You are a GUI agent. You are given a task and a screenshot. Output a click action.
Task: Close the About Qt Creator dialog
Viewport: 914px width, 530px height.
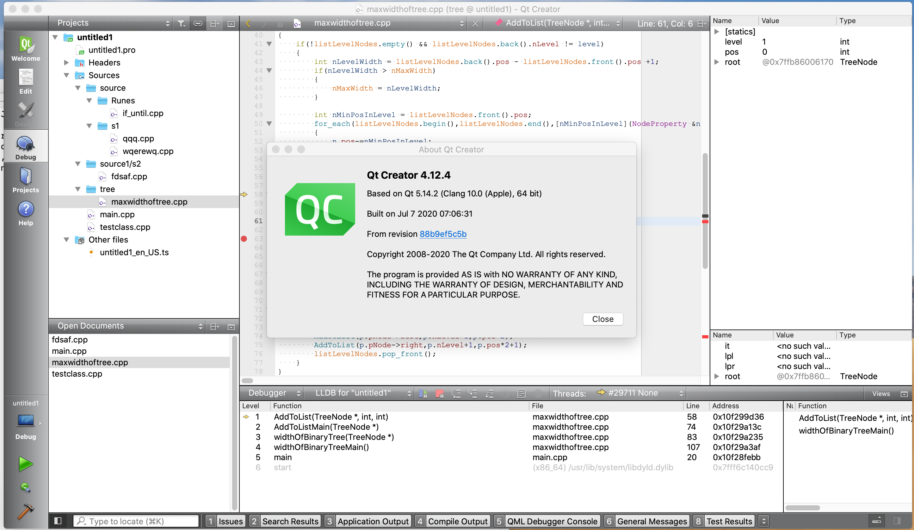[x=603, y=319]
